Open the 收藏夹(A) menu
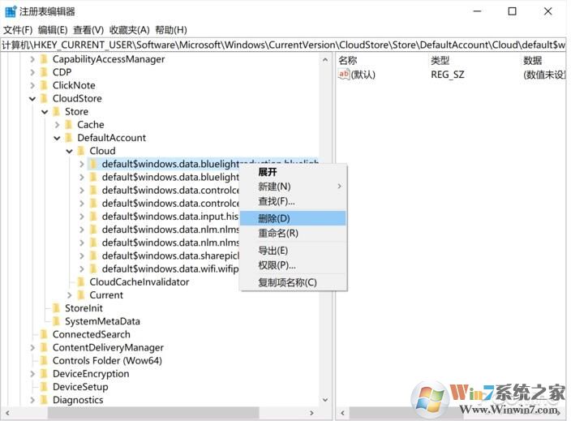The image size is (571, 421). point(129,30)
